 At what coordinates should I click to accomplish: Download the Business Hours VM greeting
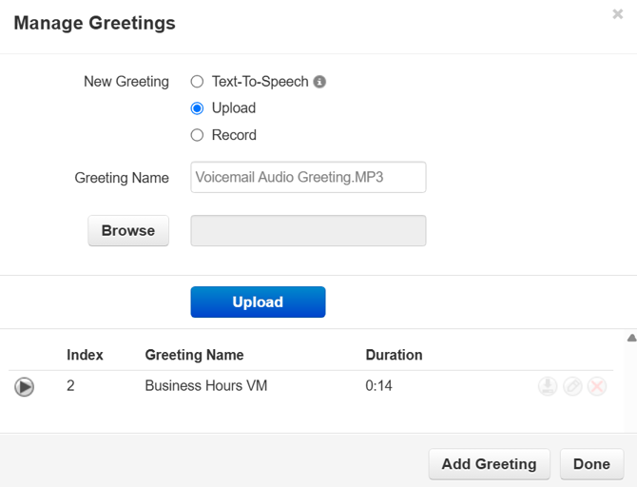point(548,386)
